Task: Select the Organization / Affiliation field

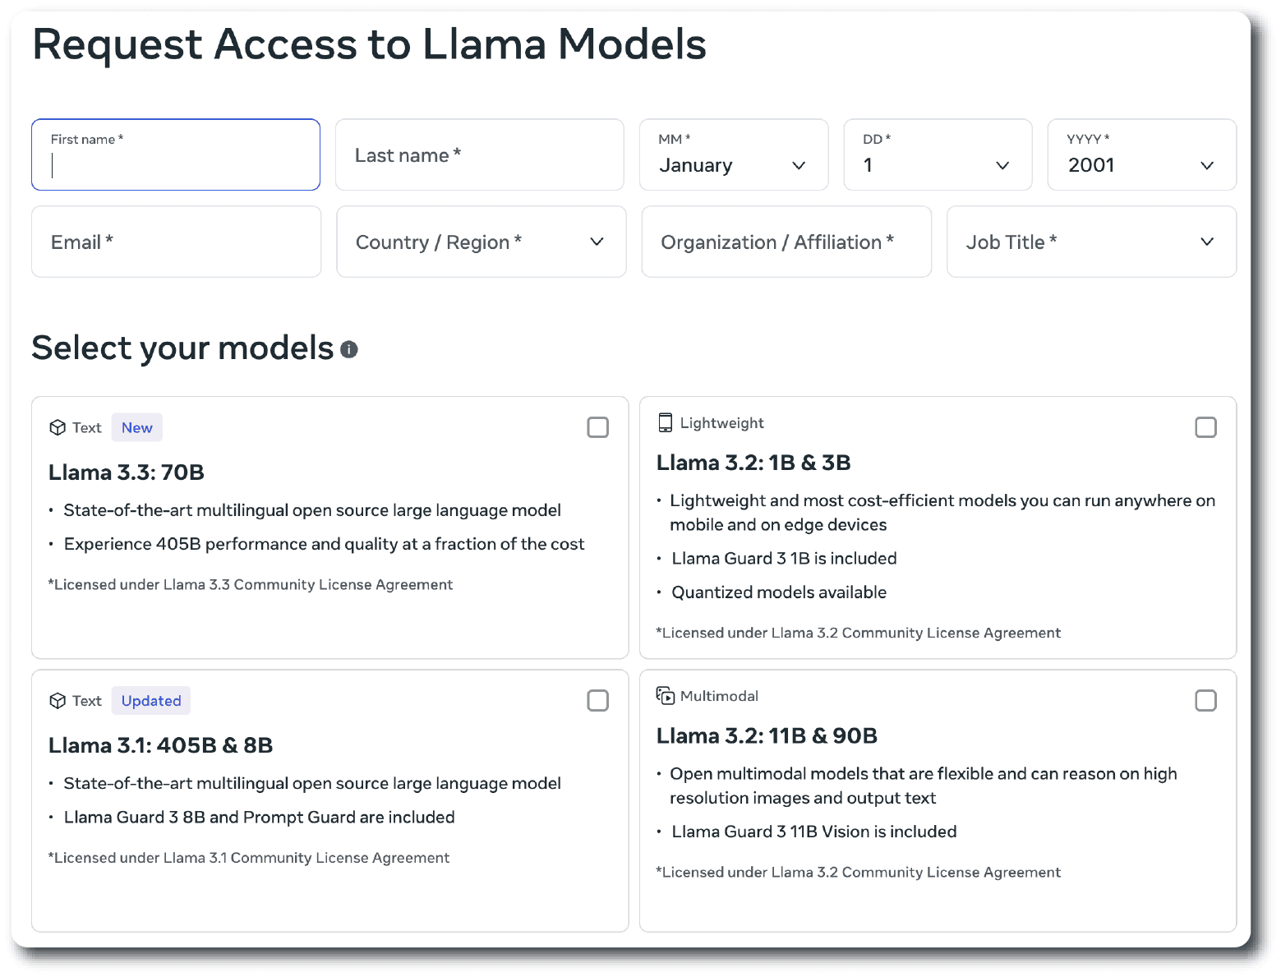Action: click(786, 242)
